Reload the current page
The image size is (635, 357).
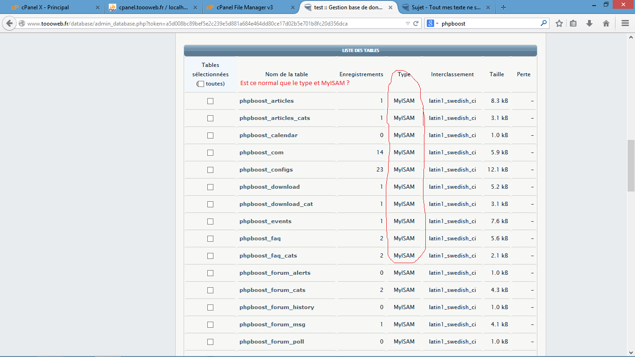point(416,23)
